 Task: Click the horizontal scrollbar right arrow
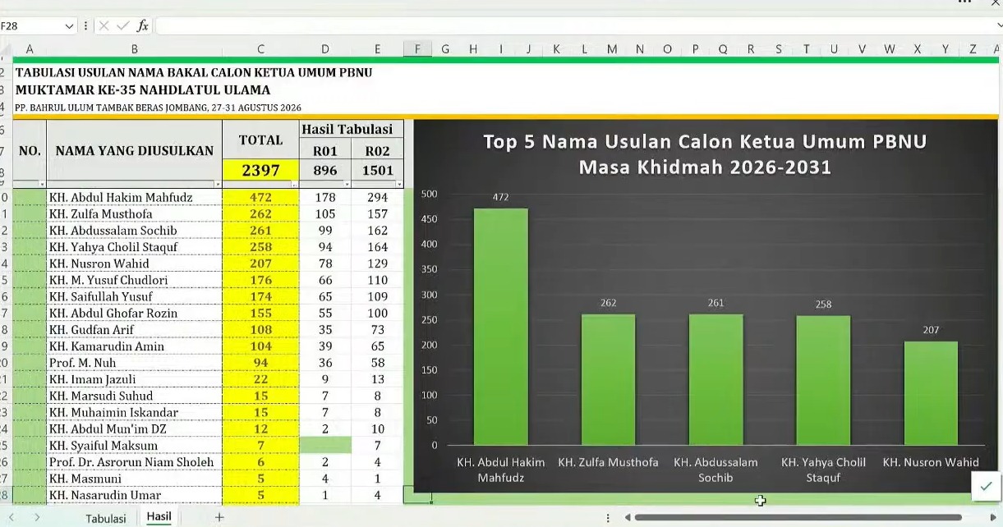click(993, 517)
